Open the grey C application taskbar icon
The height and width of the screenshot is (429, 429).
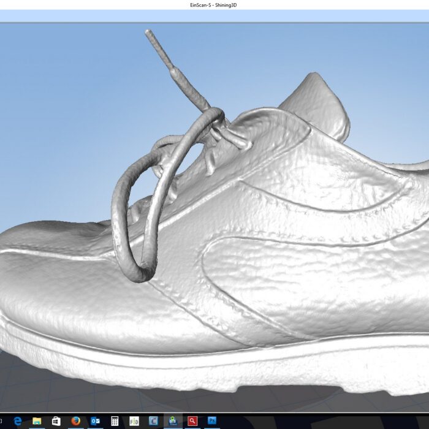pos(153,421)
